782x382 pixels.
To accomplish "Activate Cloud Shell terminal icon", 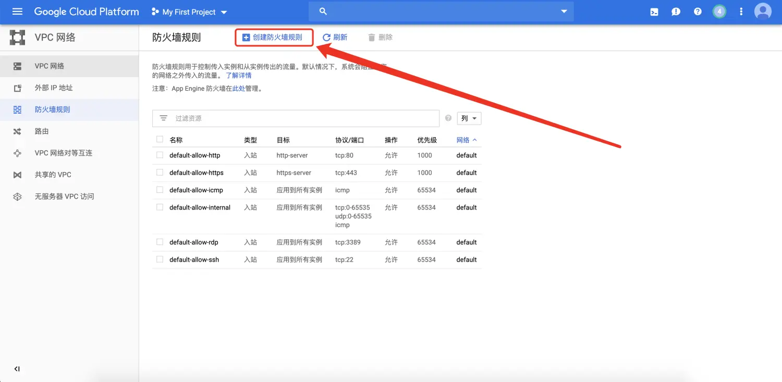I will click(654, 11).
